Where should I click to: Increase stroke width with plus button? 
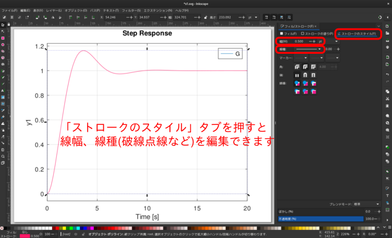coord(314,41)
